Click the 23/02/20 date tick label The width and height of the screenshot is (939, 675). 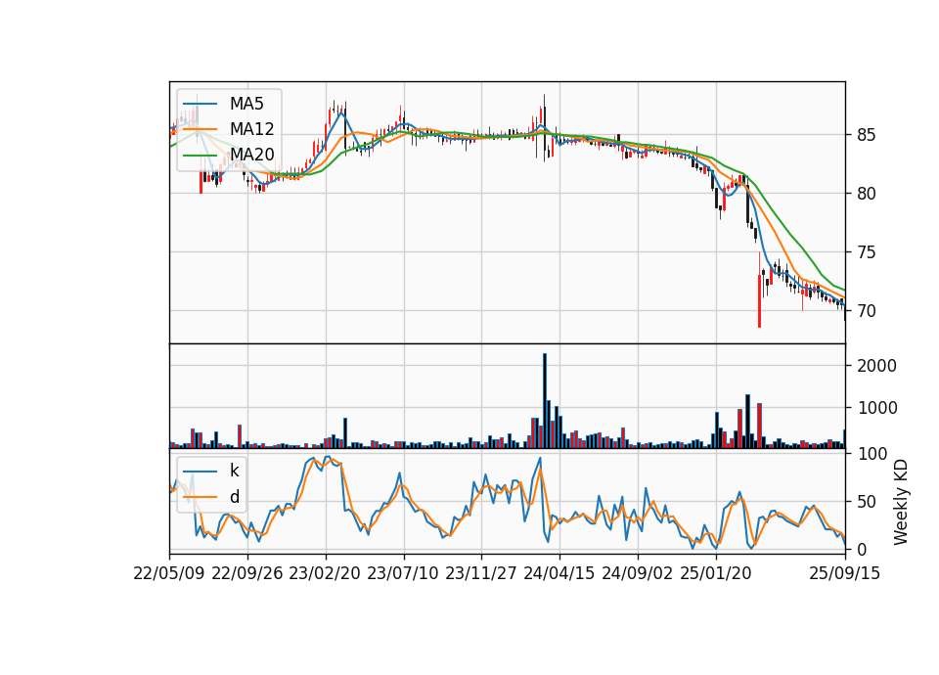tap(325, 573)
